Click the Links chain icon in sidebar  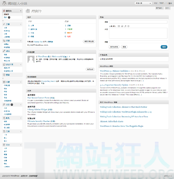4,51
